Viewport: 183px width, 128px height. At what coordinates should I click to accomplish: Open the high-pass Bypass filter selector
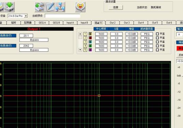click(x=34, y=40)
